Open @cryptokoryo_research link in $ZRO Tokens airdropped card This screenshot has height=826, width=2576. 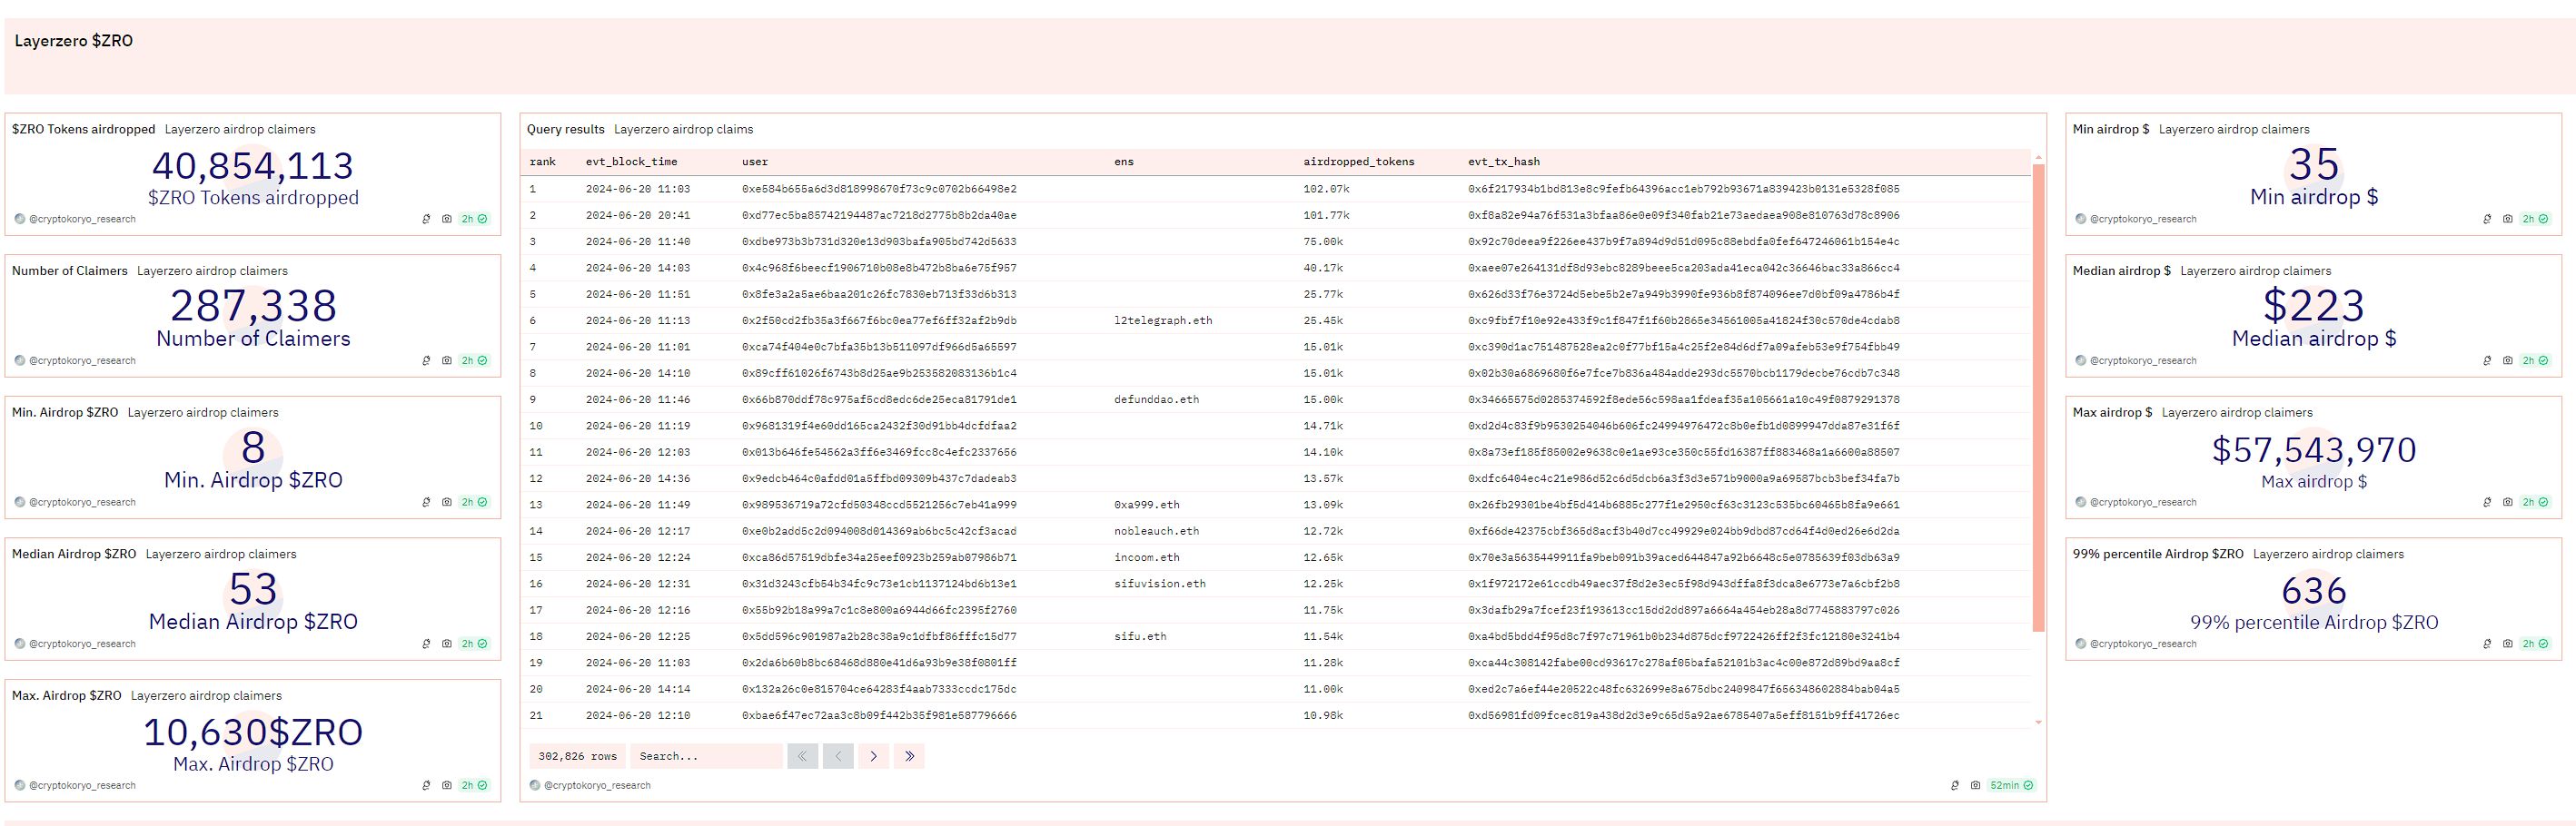pyautogui.click(x=82, y=219)
